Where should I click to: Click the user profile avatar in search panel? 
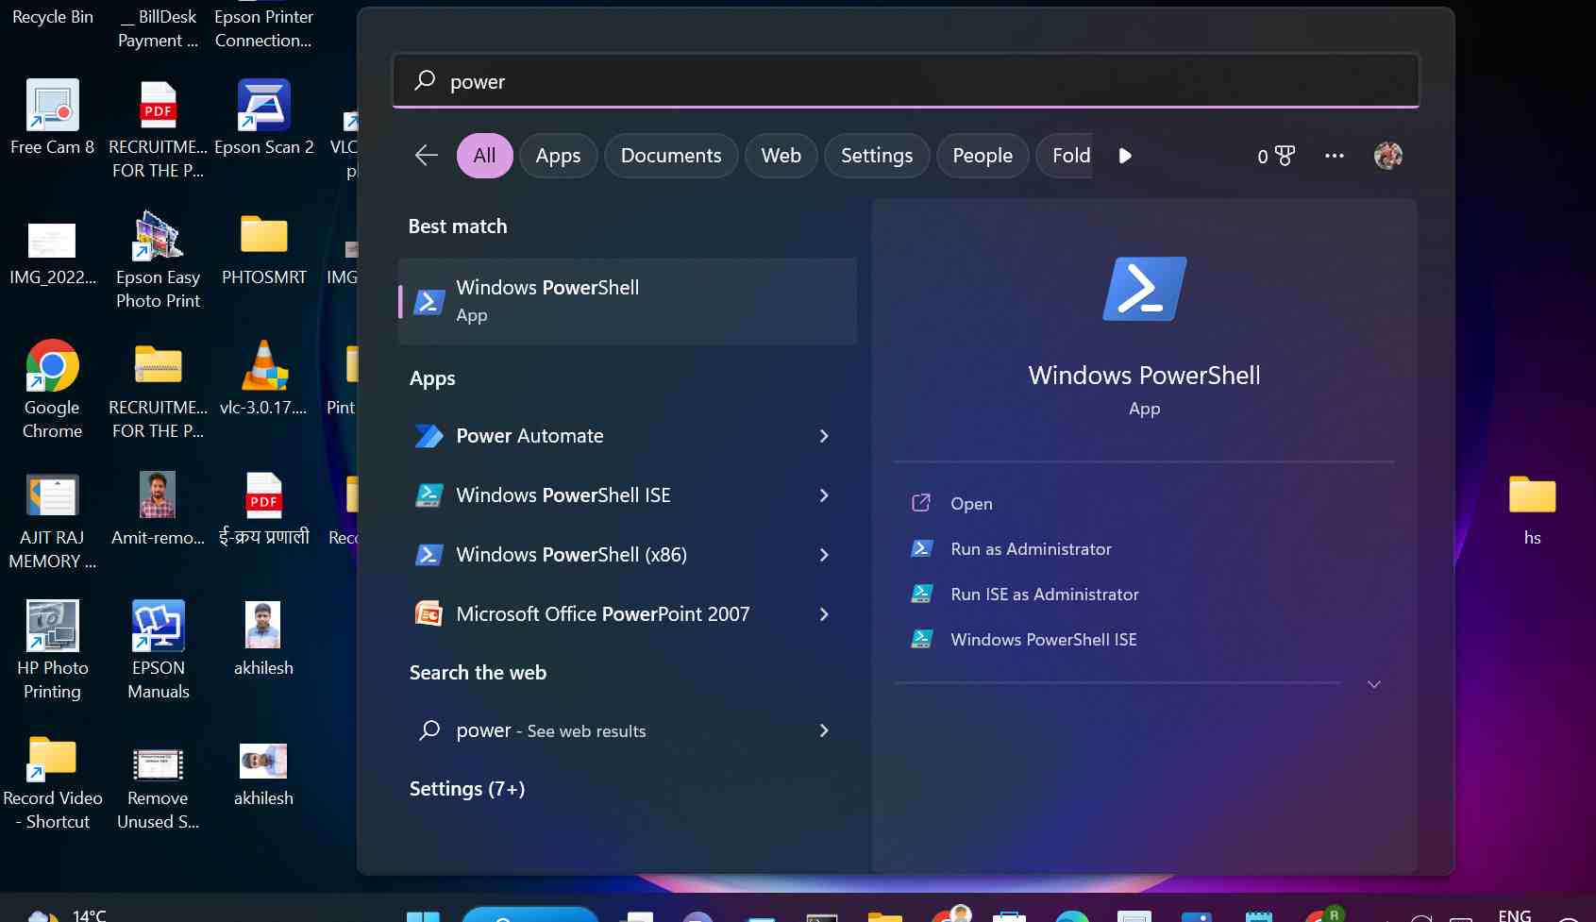point(1387,156)
